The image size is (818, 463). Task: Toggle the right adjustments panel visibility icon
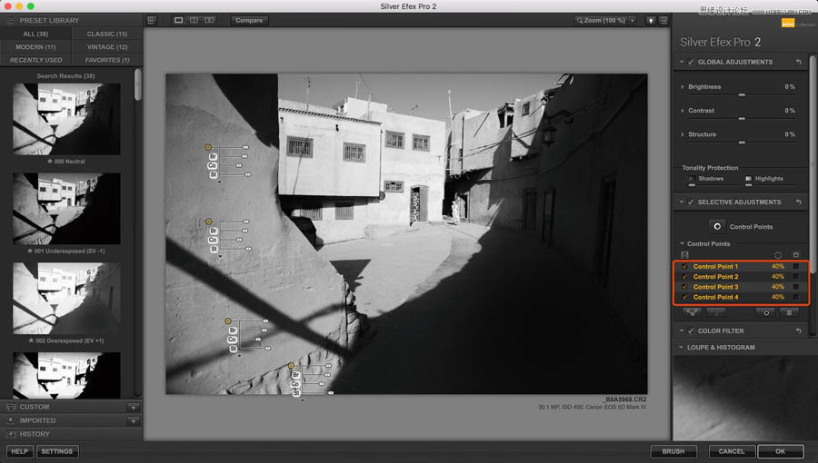pos(663,20)
